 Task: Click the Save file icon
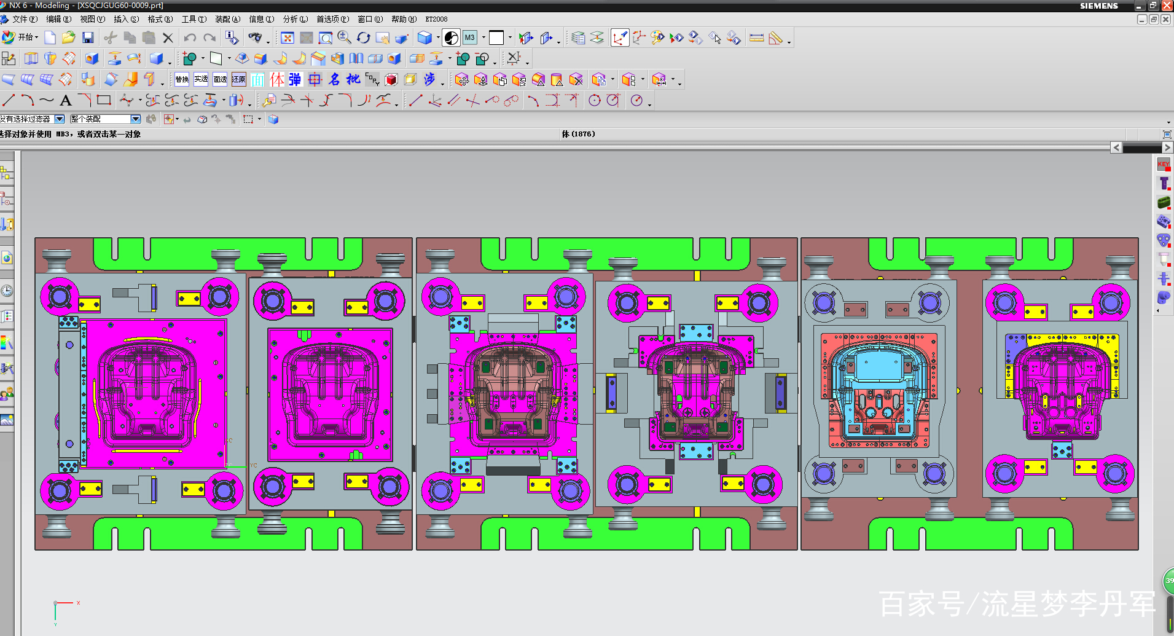[x=88, y=38]
